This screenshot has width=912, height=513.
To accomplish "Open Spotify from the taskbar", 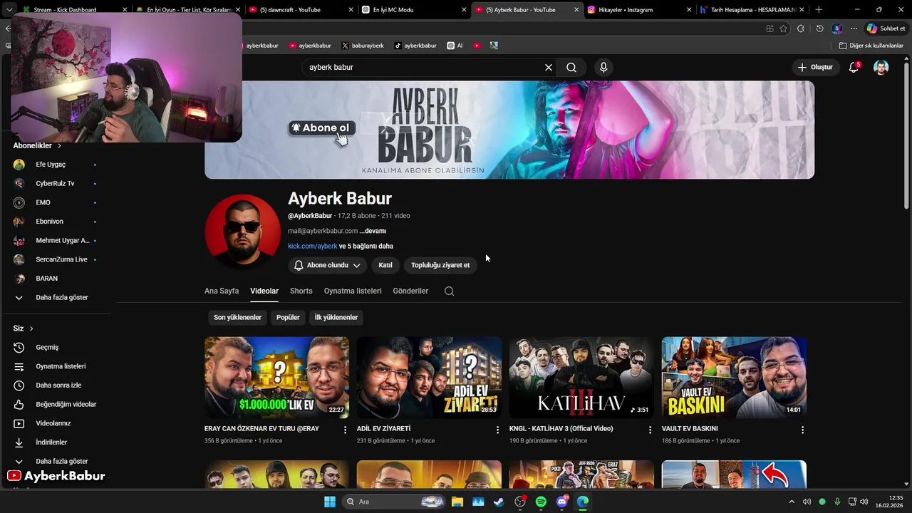I will click(x=541, y=502).
